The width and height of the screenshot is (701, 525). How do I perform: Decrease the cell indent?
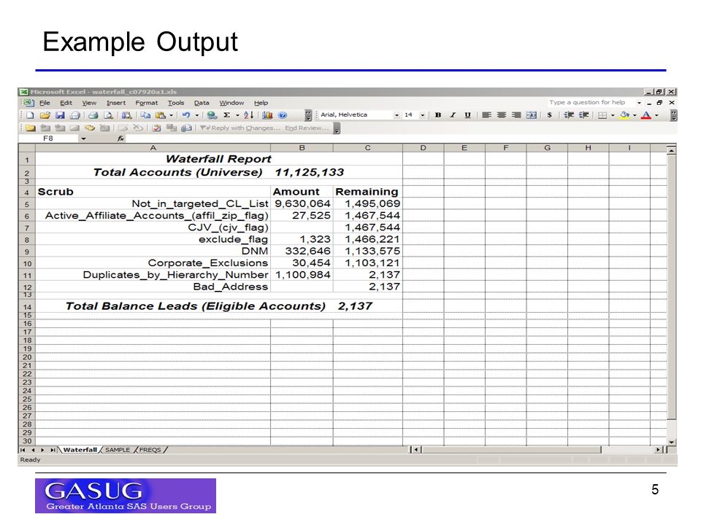(x=569, y=115)
